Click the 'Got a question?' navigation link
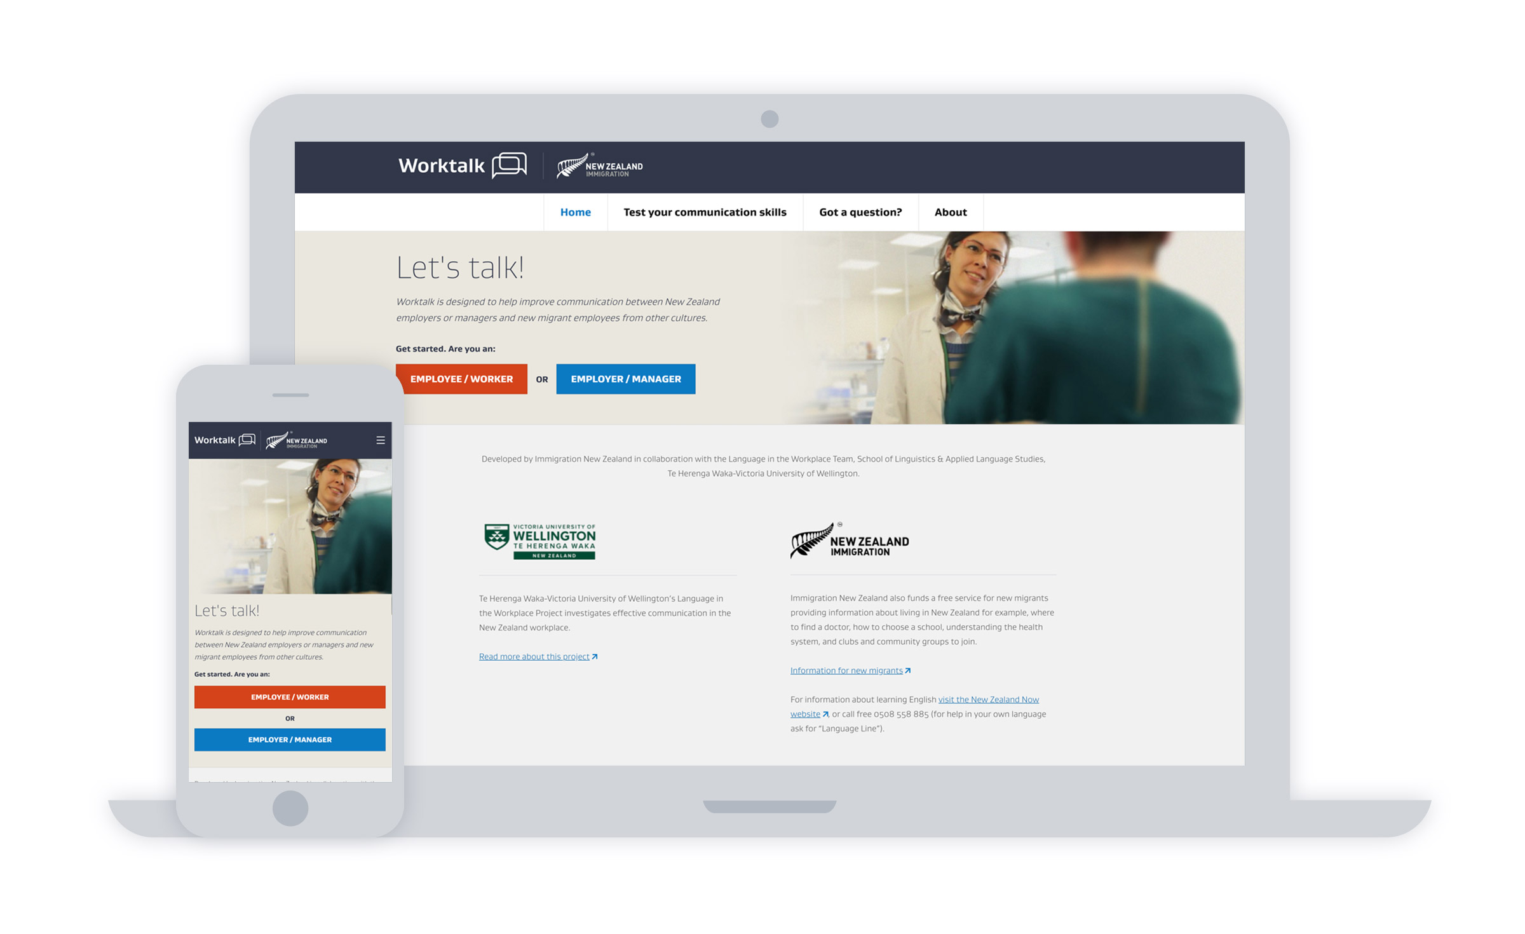The image size is (1525, 934). point(860,210)
